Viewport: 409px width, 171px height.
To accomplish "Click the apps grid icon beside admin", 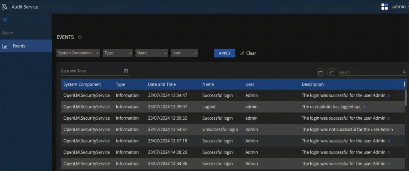I will coord(385,7).
